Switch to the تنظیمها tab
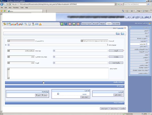 pyautogui.click(x=102, y=24)
